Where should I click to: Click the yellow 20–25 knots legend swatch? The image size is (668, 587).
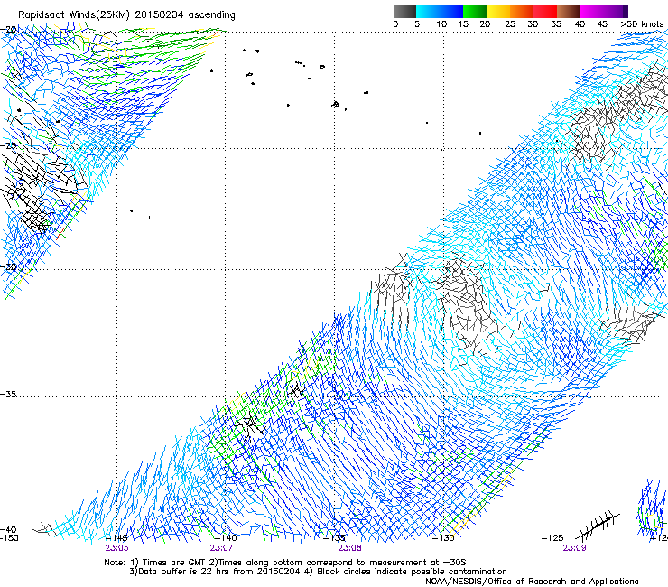click(x=498, y=11)
